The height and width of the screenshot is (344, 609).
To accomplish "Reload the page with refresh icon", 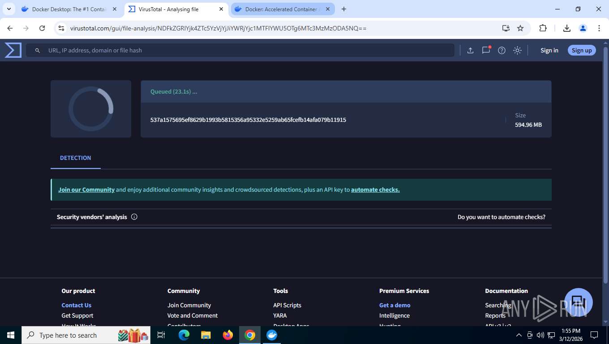I will coord(42,28).
